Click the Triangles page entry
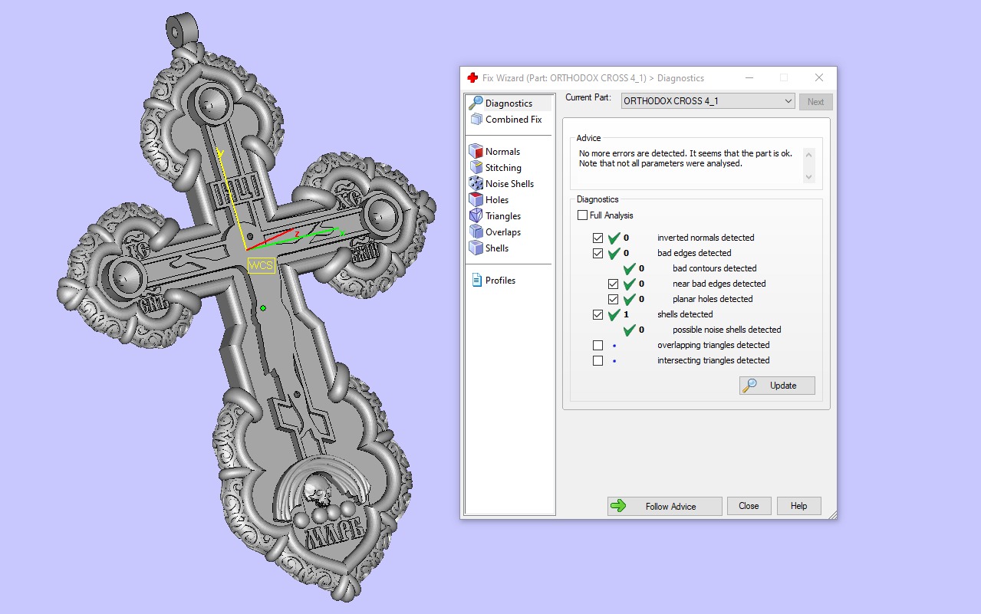 pyautogui.click(x=503, y=216)
